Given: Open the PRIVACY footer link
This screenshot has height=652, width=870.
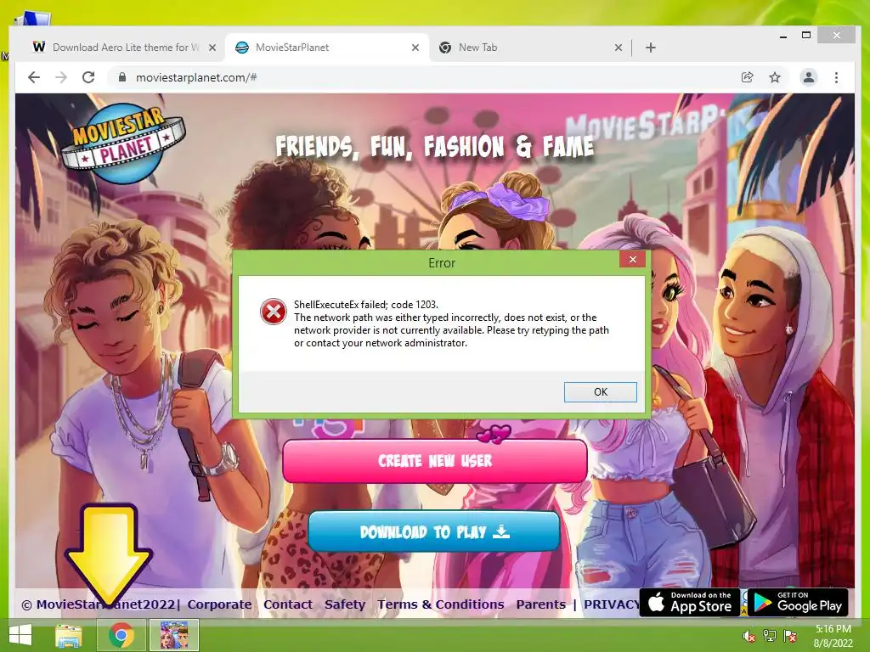Looking at the screenshot, I should pos(611,604).
